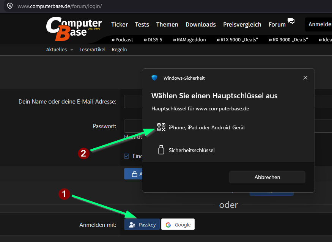Close the Windows-Sicherheit dialog
332x242 pixels.
point(305,78)
